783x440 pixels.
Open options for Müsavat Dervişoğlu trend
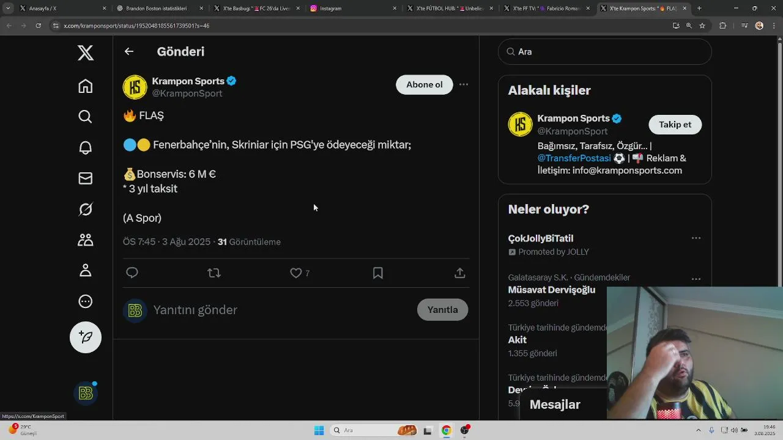pos(696,279)
